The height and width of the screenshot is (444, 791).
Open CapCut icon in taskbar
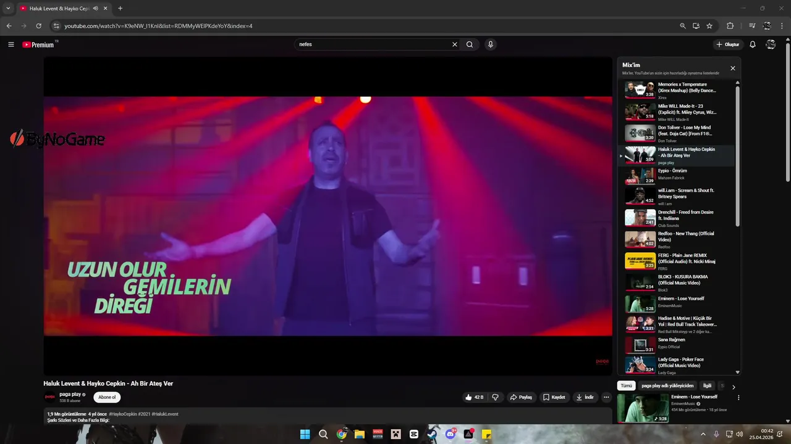pyautogui.click(x=414, y=434)
